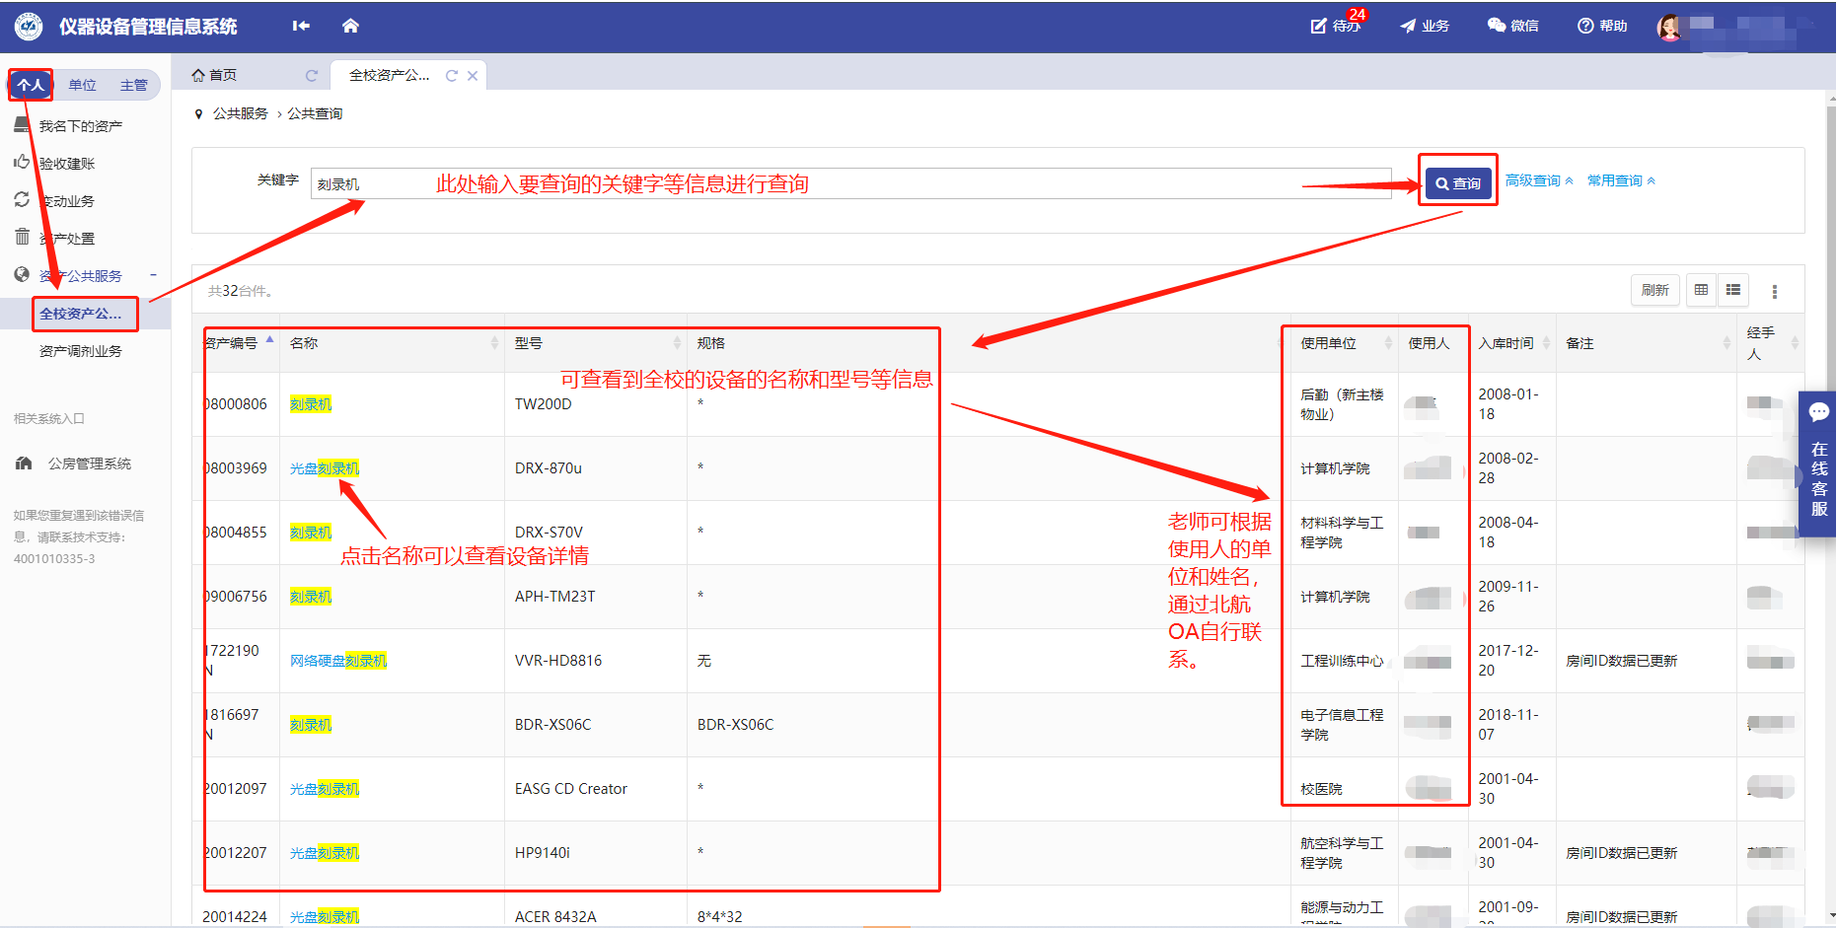Reload the 全校资产公 tab with its refresh icon
This screenshot has height=928, width=1837.
(452, 76)
